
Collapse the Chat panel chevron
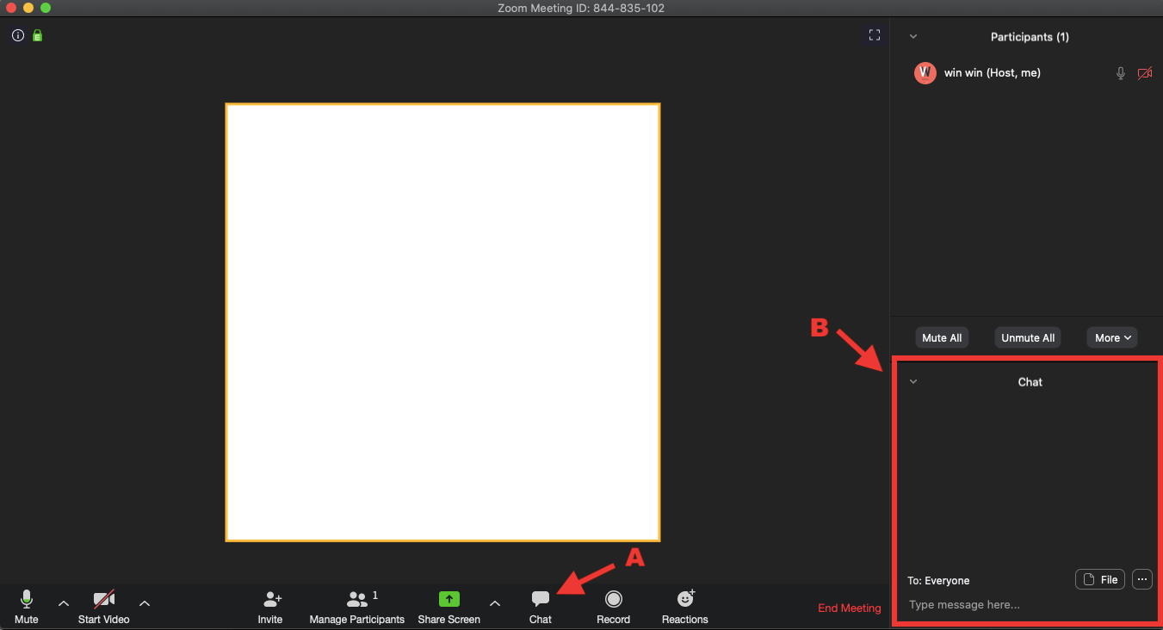pos(913,382)
